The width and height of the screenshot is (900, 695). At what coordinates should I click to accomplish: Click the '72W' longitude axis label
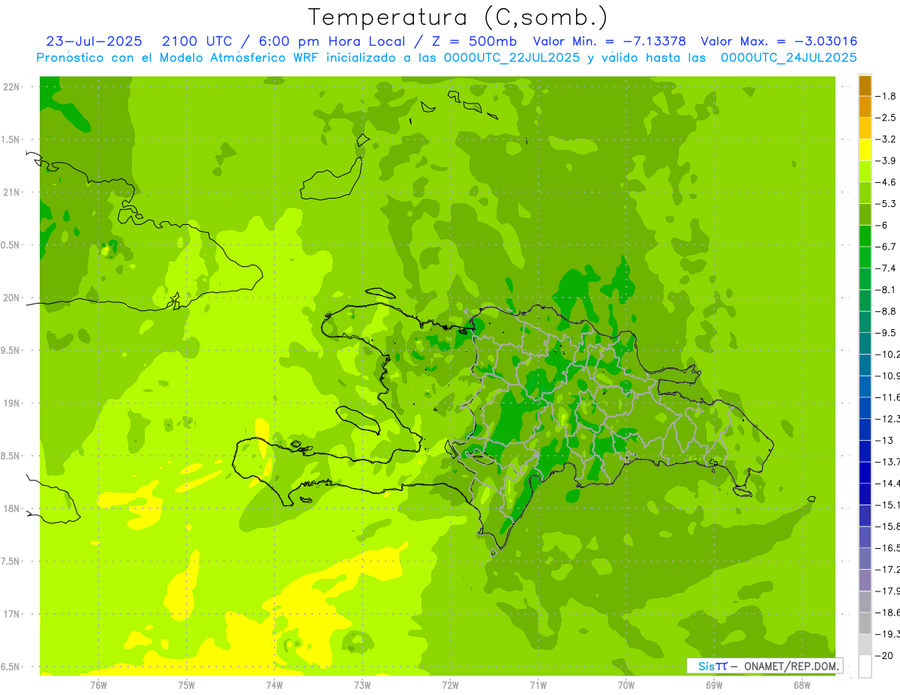click(450, 685)
